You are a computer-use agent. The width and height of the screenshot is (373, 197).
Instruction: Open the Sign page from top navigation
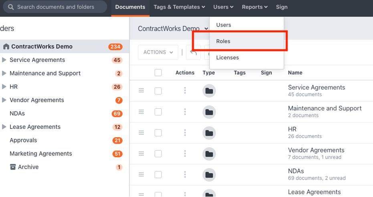coord(282,7)
